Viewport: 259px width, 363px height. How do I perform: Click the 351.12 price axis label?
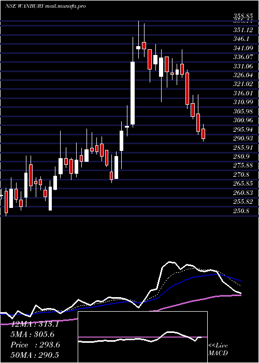click(242, 30)
